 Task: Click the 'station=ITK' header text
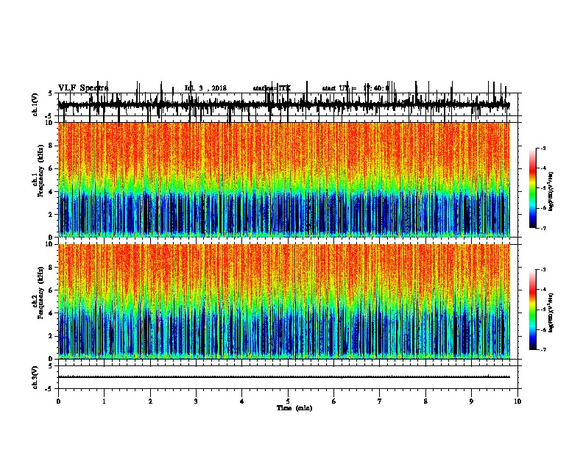point(272,88)
